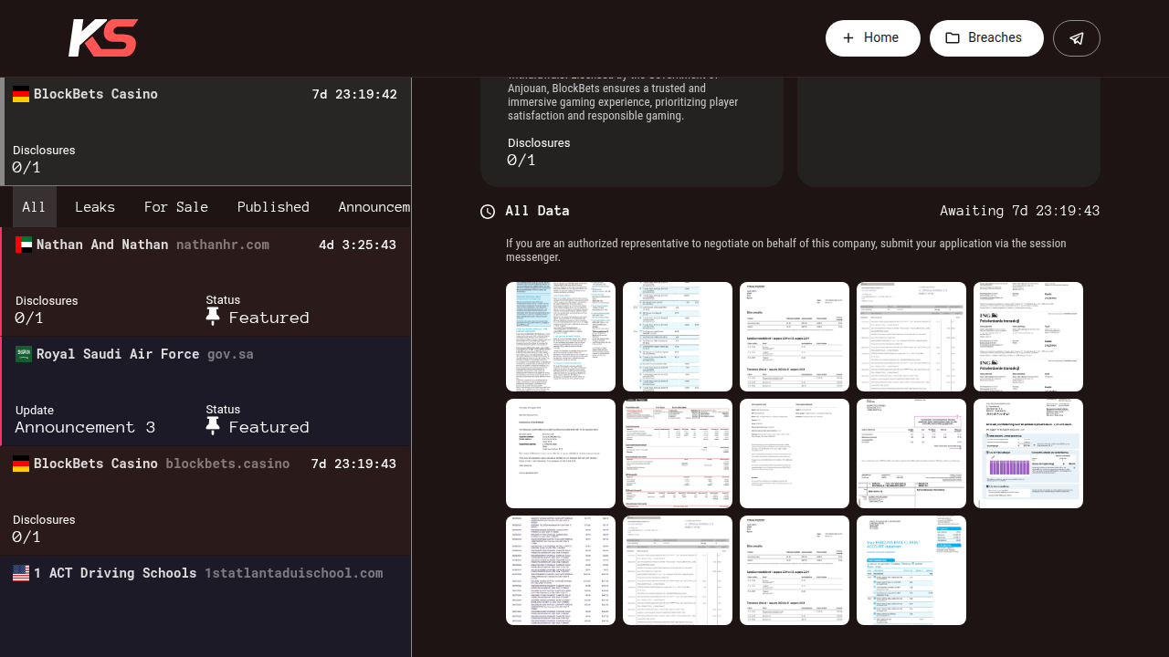
Task: Open 1 ACT Driving Schools entry
Action: coord(206,607)
